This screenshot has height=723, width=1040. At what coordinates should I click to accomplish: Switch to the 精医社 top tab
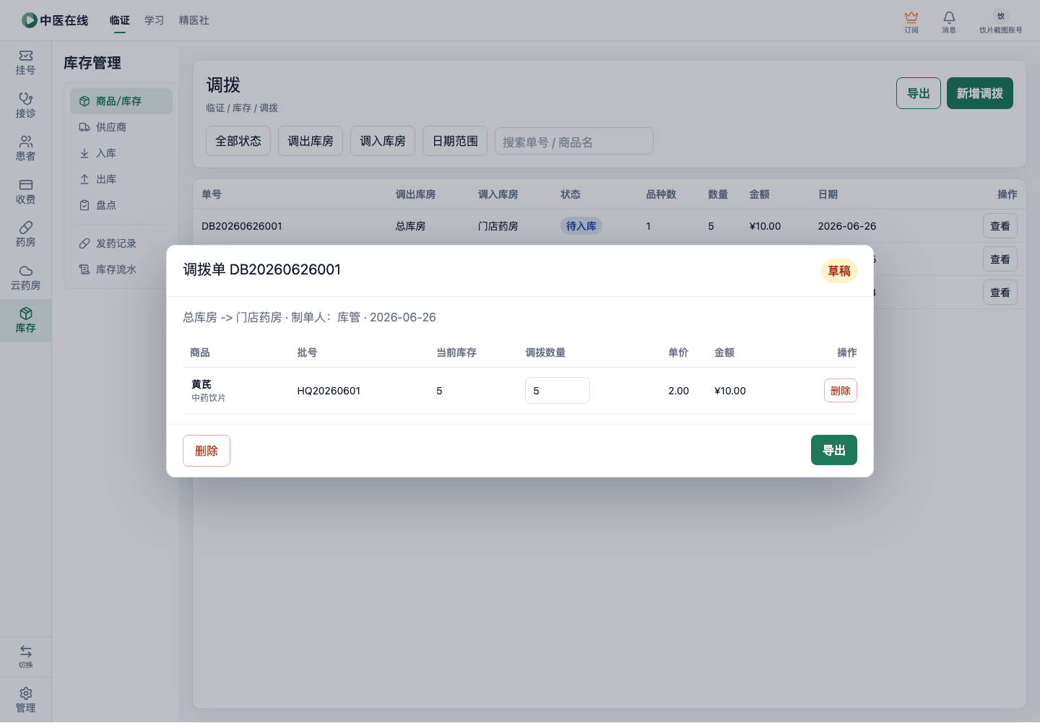[194, 20]
